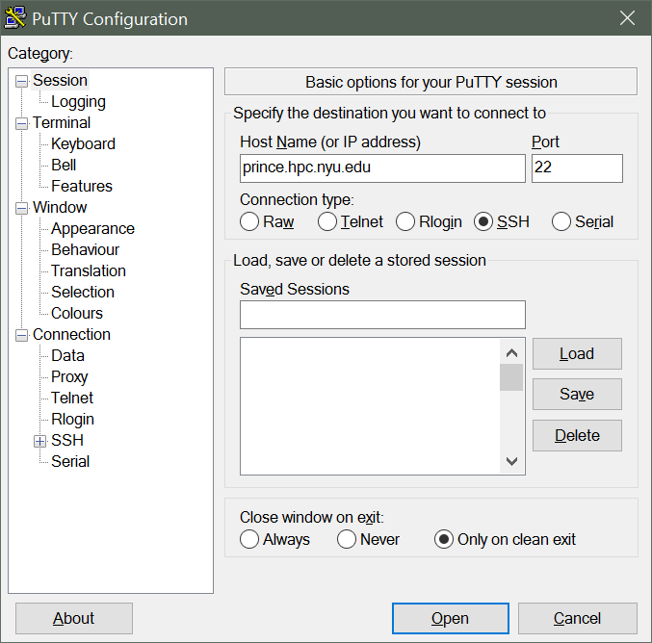Collapse the Connection category node

(21, 335)
